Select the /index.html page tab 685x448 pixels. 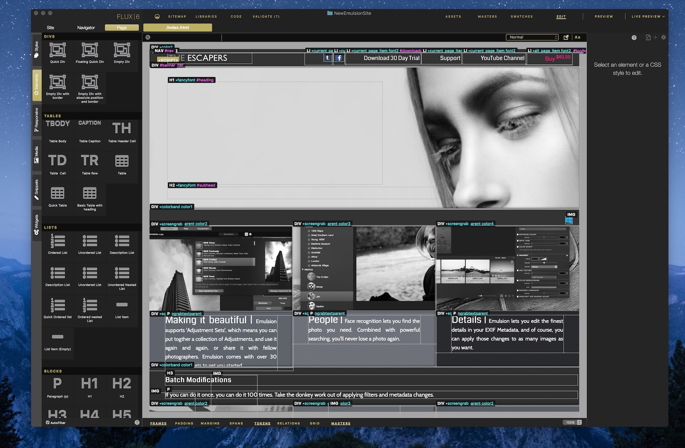point(177,28)
